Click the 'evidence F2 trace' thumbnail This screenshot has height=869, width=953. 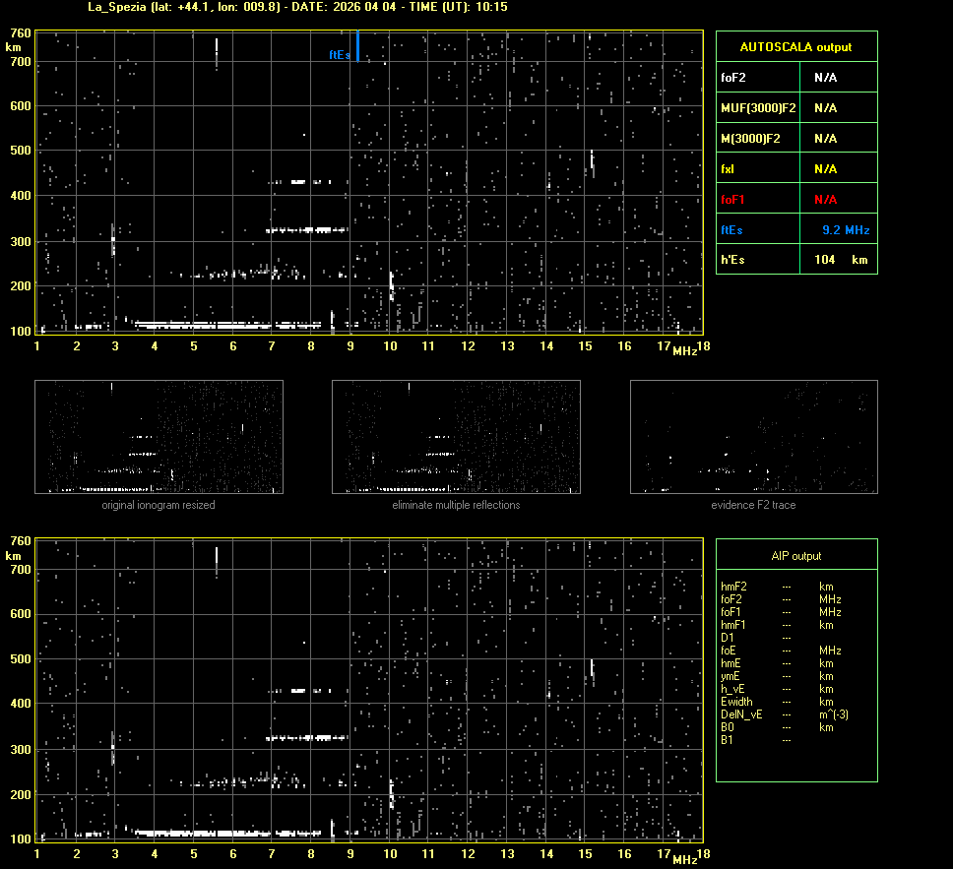pos(753,437)
